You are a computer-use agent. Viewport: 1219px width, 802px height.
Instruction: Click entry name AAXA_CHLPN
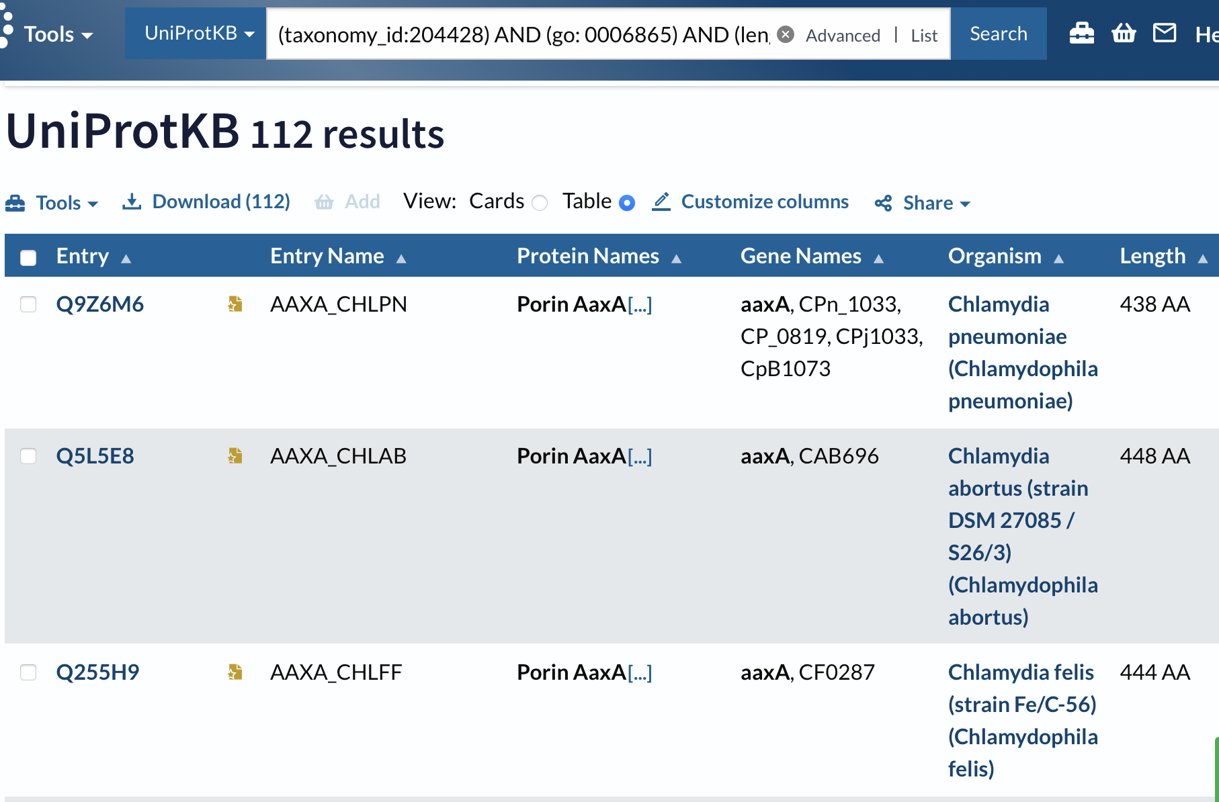point(339,304)
